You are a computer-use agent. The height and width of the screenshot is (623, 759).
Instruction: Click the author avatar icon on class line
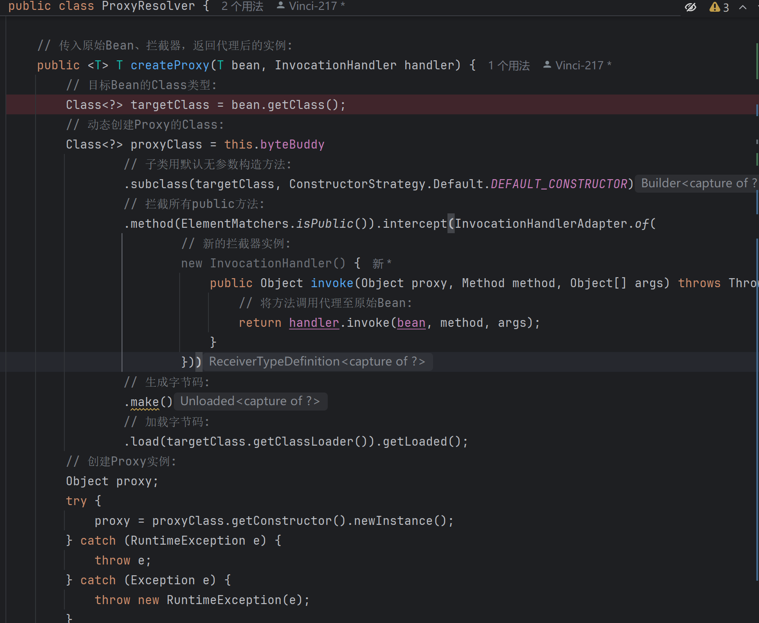click(x=280, y=6)
